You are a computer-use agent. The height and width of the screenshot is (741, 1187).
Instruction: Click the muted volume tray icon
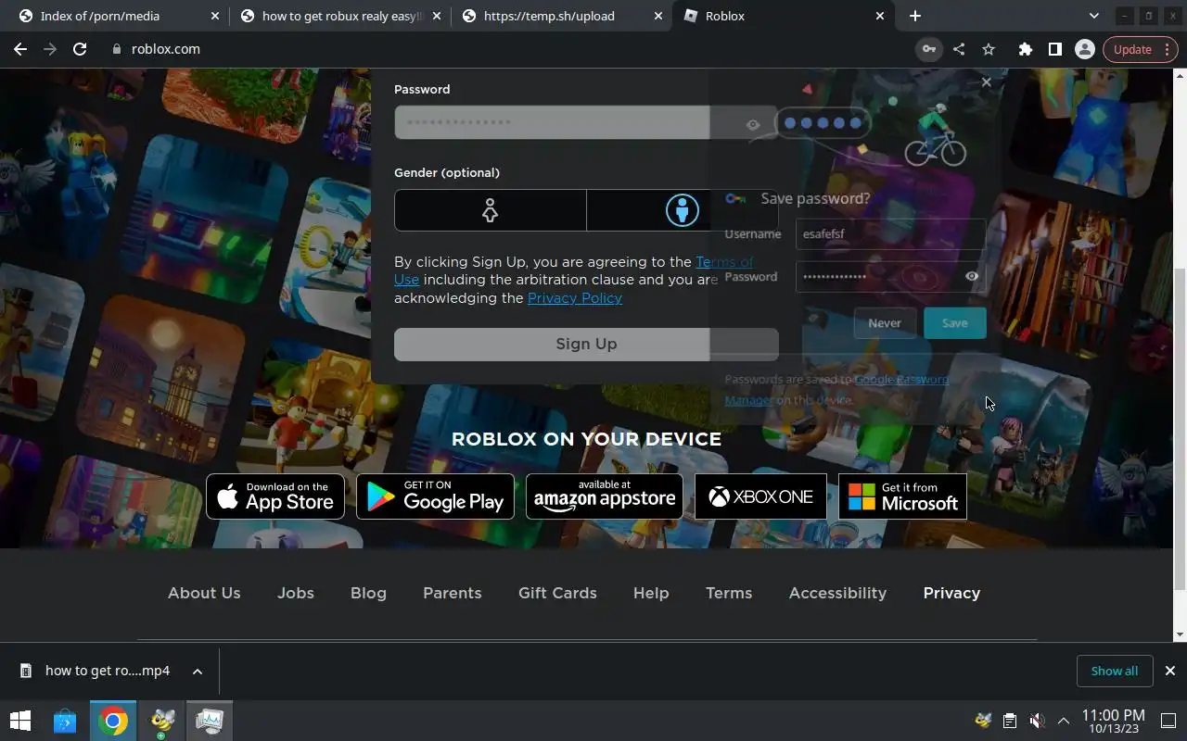pyautogui.click(x=1037, y=721)
